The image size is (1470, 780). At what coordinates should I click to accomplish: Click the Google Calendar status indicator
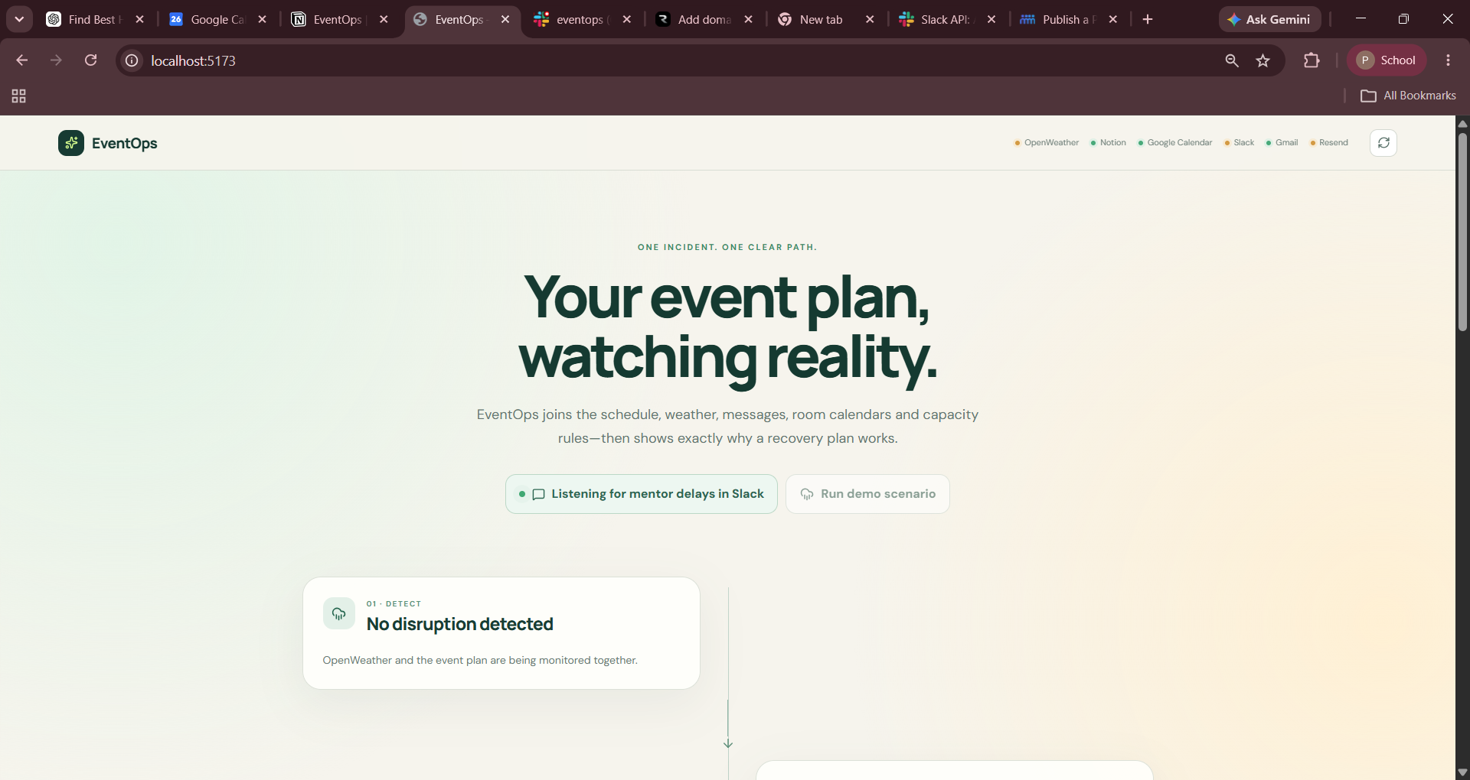coord(1175,143)
